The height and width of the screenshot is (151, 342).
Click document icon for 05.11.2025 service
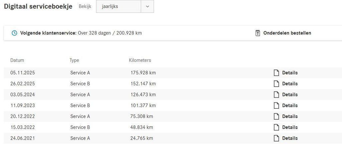(x=276, y=73)
